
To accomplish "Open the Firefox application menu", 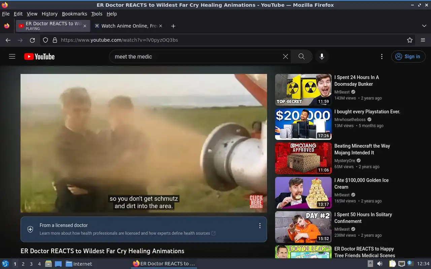I will pos(423,40).
